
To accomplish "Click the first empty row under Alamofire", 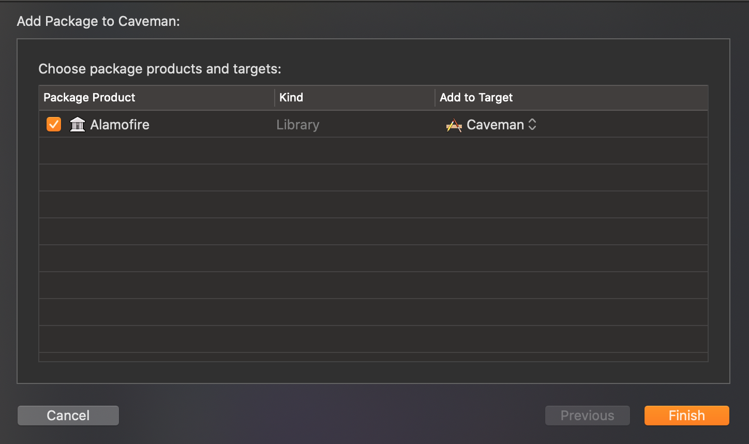I will coord(373,151).
